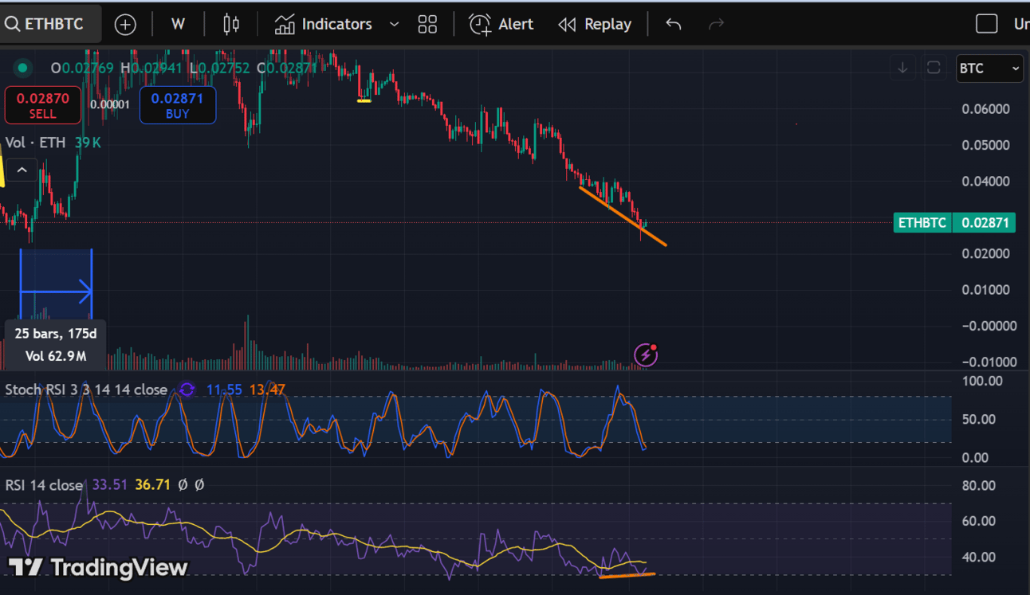Click the lightning bolt event icon

(x=645, y=354)
